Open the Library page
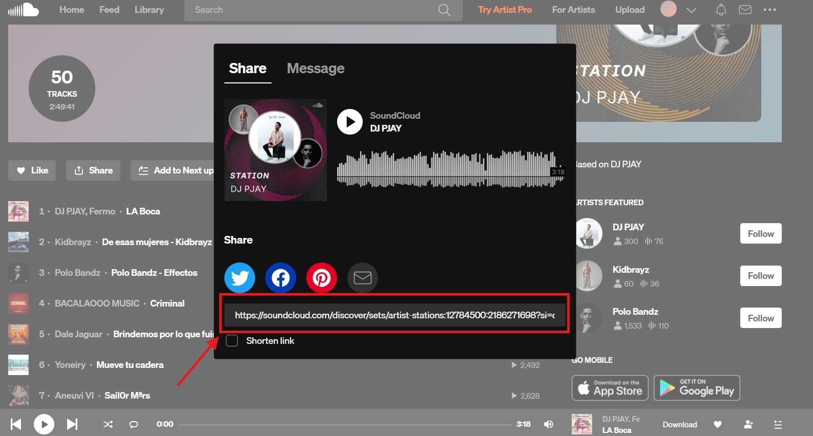 click(149, 10)
